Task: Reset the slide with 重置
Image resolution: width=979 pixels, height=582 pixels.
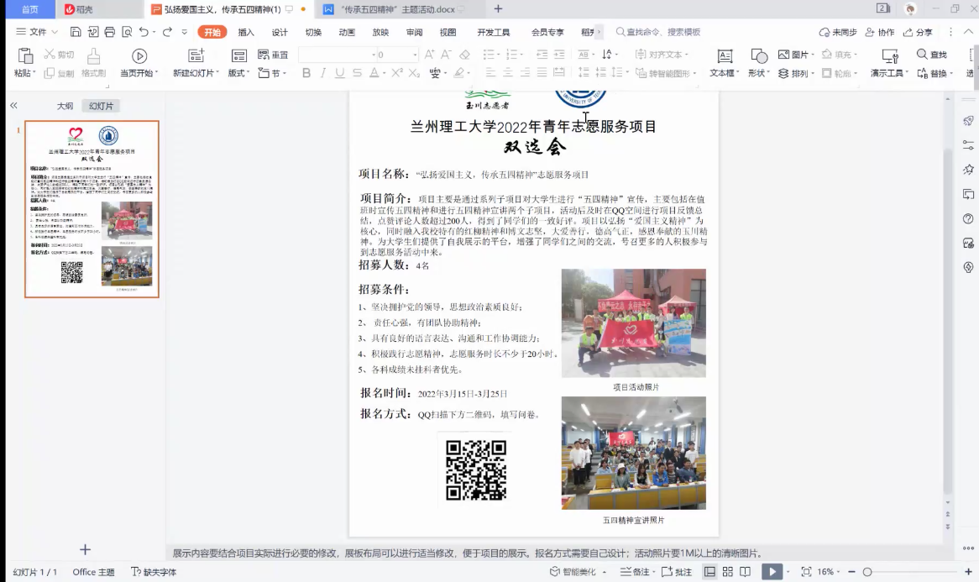Action: [x=273, y=55]
